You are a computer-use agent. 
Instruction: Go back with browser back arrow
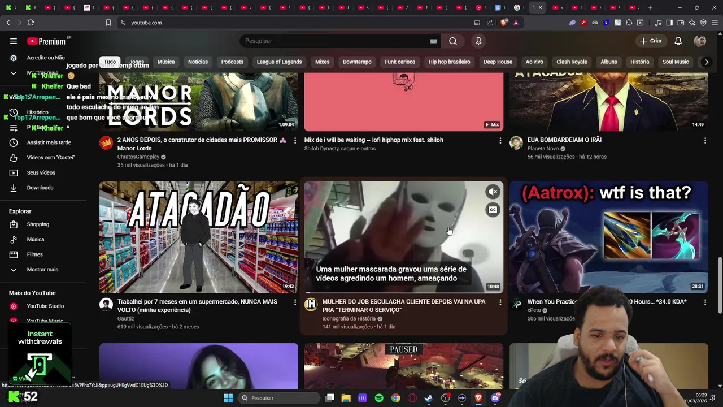pyautogui.click(x=8, y=23)
